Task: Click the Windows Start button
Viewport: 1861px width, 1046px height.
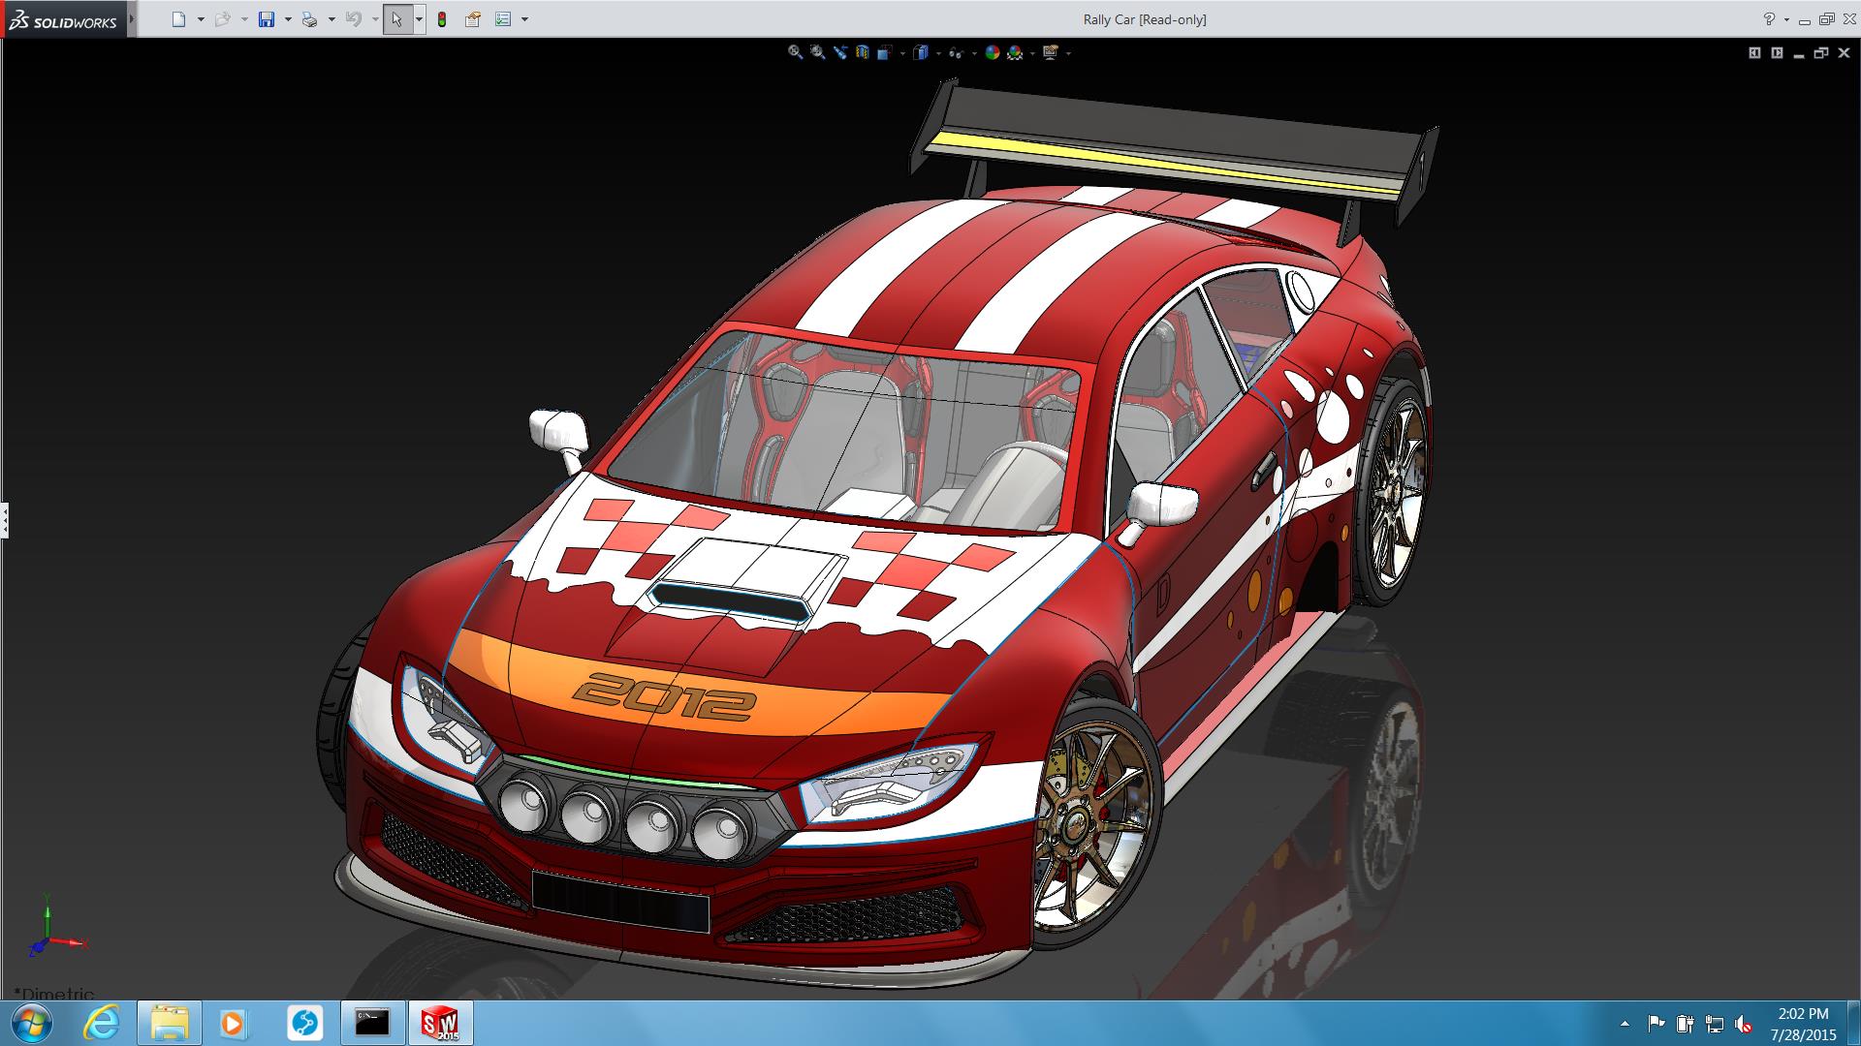Action: point(31,1023)
